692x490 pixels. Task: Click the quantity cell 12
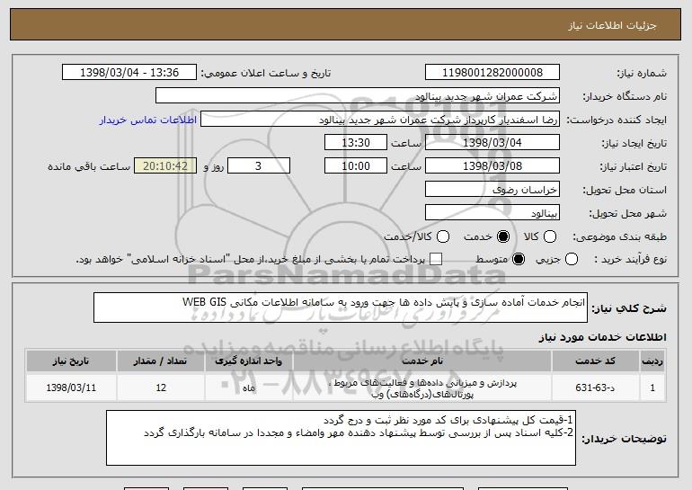pyautogui.click(x=161, y=388)
